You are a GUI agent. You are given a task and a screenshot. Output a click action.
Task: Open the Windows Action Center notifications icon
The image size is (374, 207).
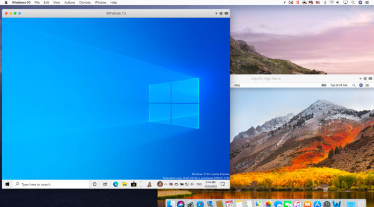(222, 184)
